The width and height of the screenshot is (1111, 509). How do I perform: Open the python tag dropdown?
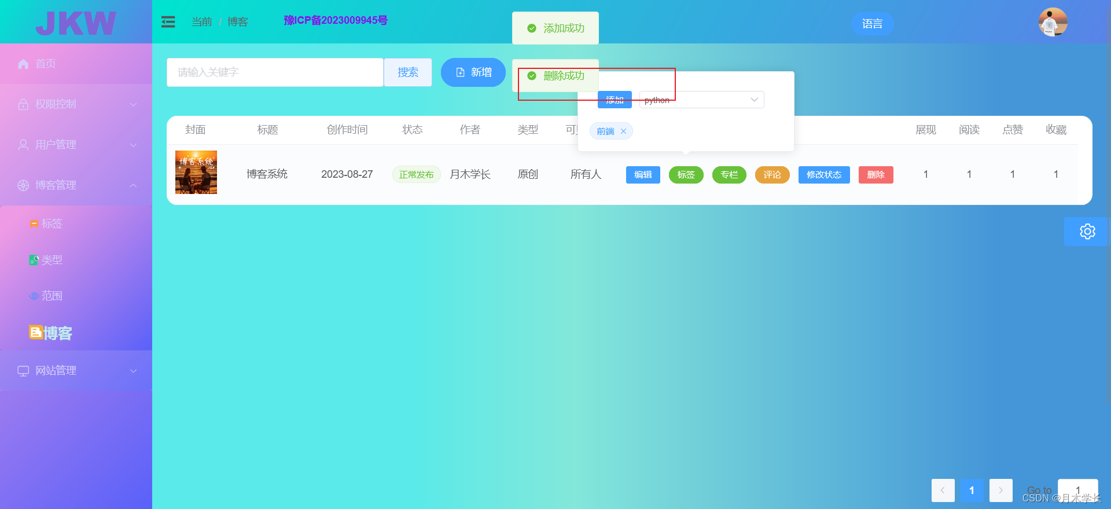point(701,100)
